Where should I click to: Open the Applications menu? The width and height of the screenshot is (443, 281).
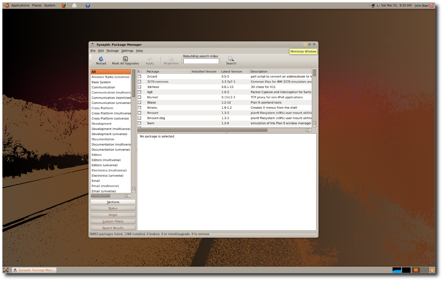(20, 5)
